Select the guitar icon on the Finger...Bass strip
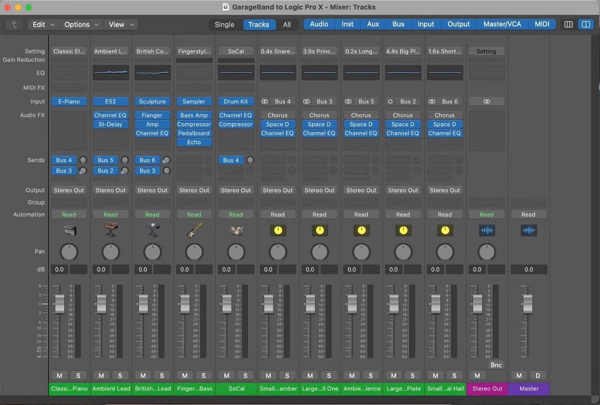The image size is (600, 405). [194, 230]
